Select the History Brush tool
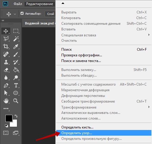The height and width of the screenshot is (144, 152). (16, 62)
